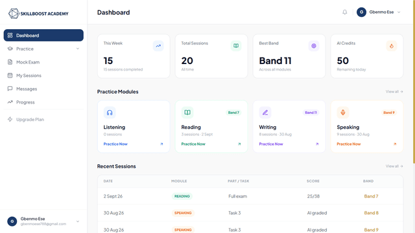Click the Writing pen icon
Viewport: 415px width, 233px height.
265,113
